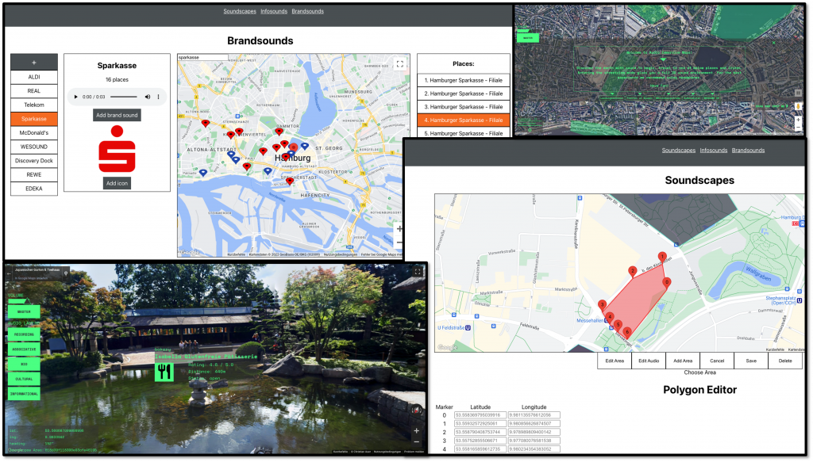Select polygon marker 2 on map
The height and width of the screenshot is (462, 813).
tap(633, 271)
